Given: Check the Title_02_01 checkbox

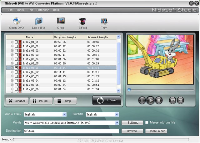Looking at the screenshot, I should tap(16, 46).
